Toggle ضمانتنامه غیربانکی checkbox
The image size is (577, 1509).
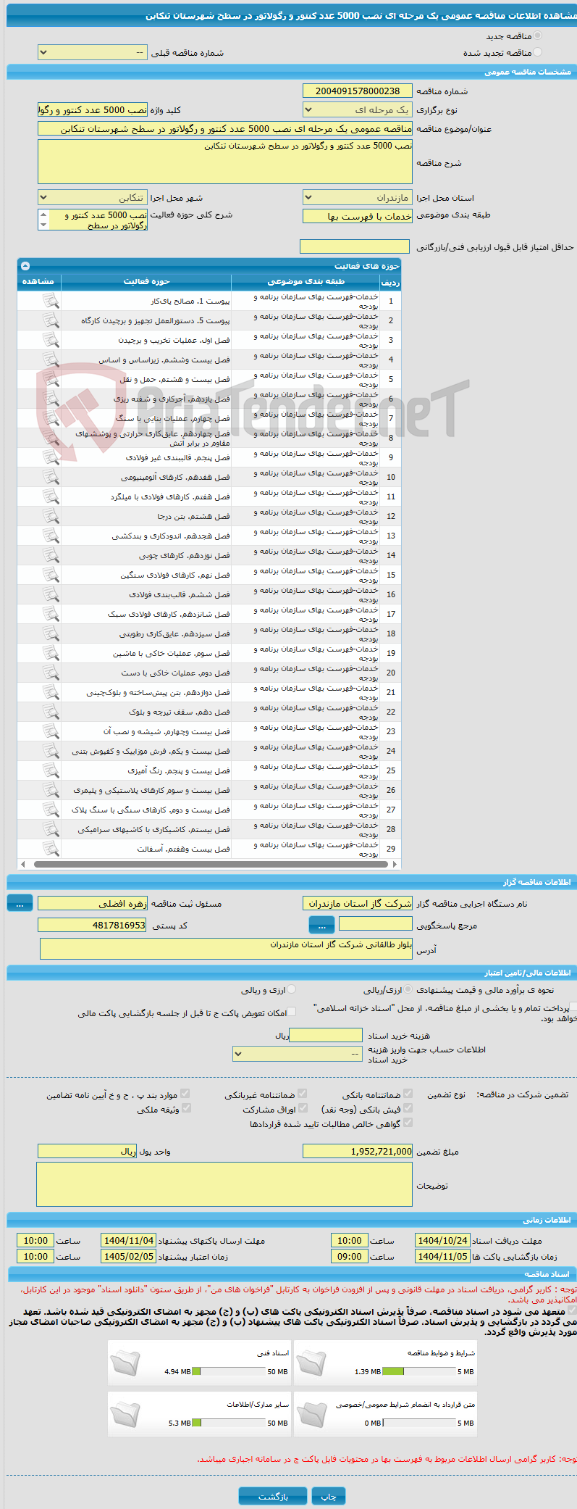302,1094
